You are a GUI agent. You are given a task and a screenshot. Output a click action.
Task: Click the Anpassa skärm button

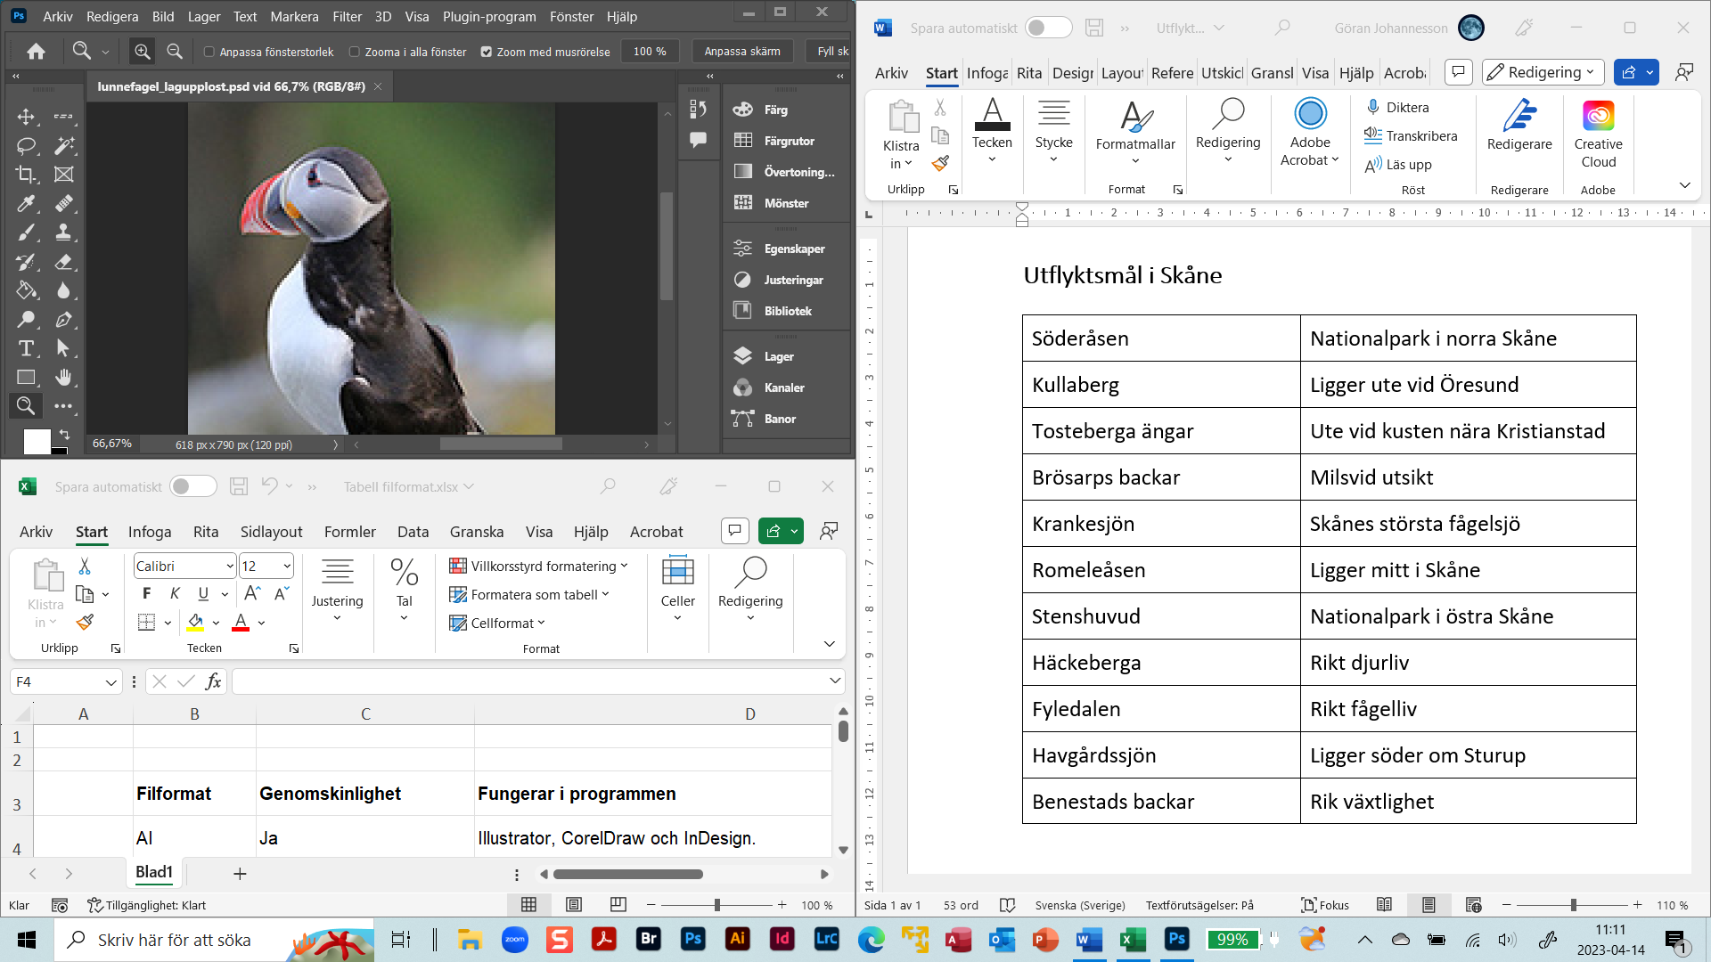(741, 52)
